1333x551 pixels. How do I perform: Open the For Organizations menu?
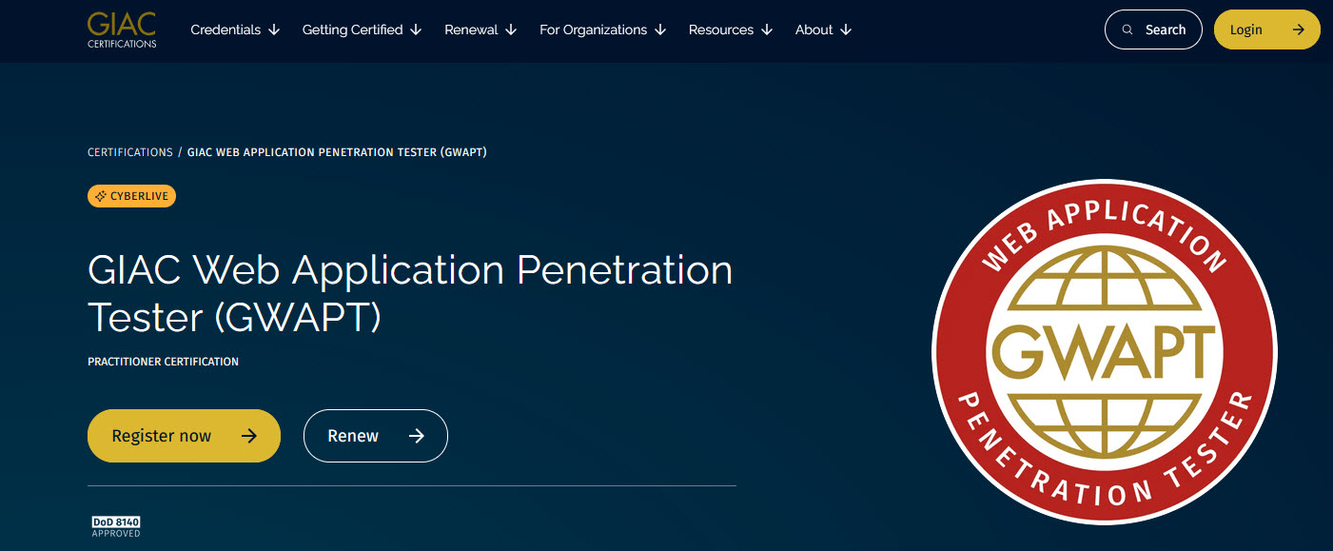point(603,30)
